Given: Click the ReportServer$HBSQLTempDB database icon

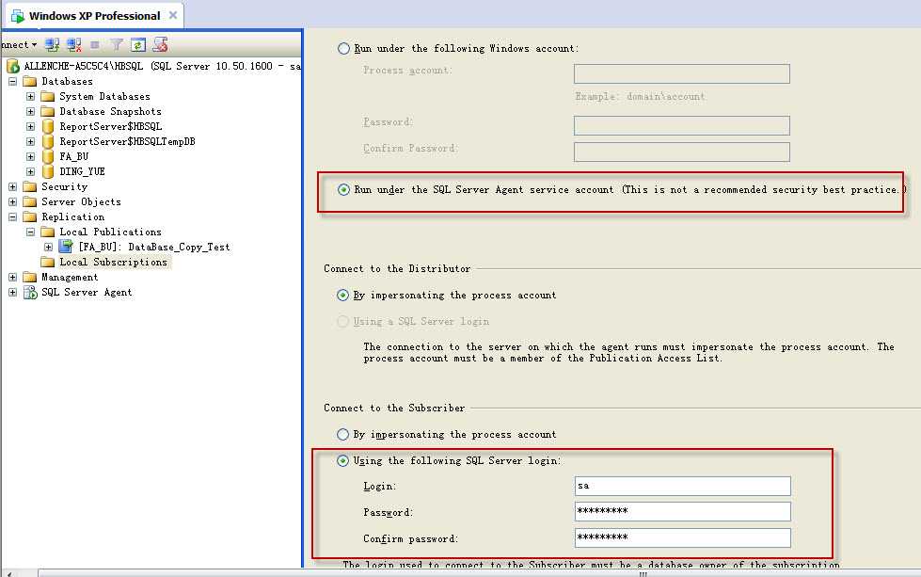Looking at the screenshot, I should click(x=48, y=141).
